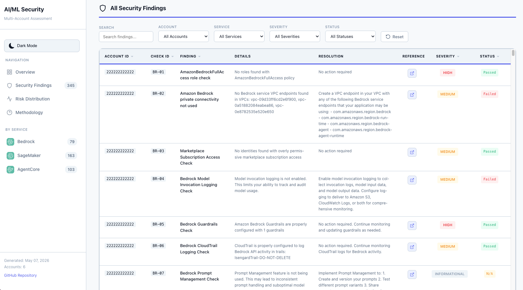Sort table by Check ID column
The width and height of the screenshot is (523, 290).
click(162, 56)
